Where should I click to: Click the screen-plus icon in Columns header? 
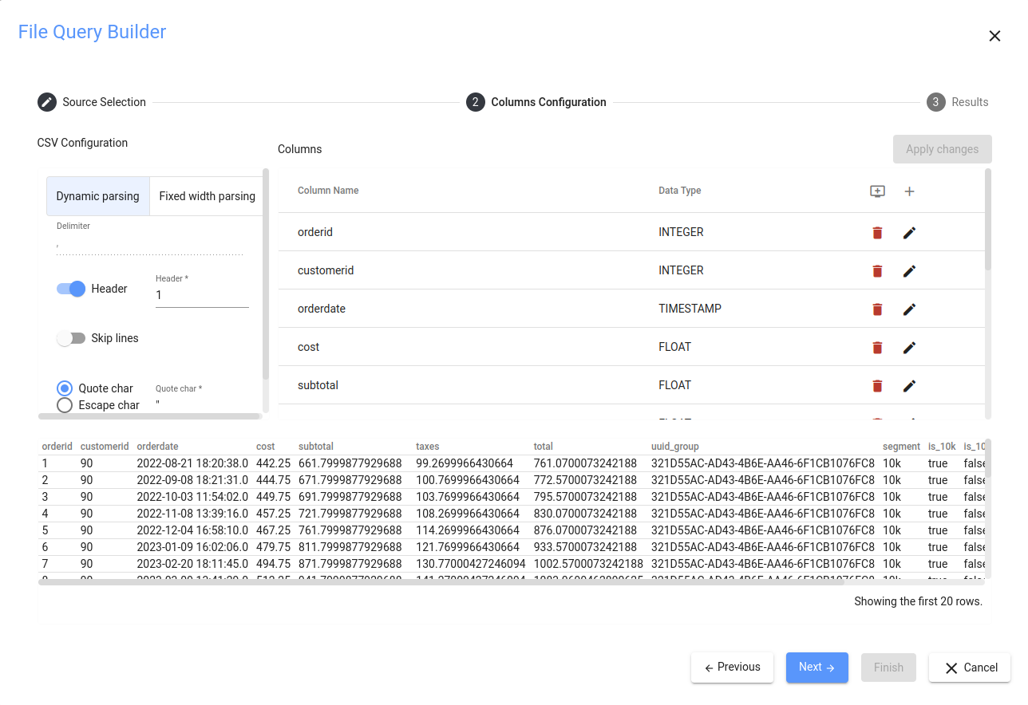point(877,191)
